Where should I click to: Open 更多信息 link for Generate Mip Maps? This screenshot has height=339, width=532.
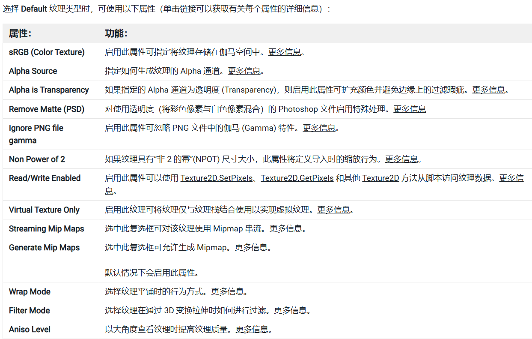[251, 248]
